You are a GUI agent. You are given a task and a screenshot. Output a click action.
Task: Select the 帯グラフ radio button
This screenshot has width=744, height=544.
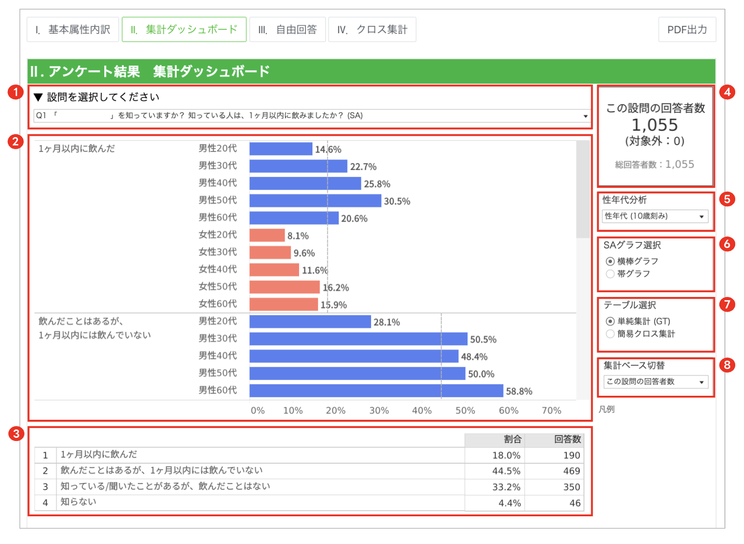click(610, 274)
